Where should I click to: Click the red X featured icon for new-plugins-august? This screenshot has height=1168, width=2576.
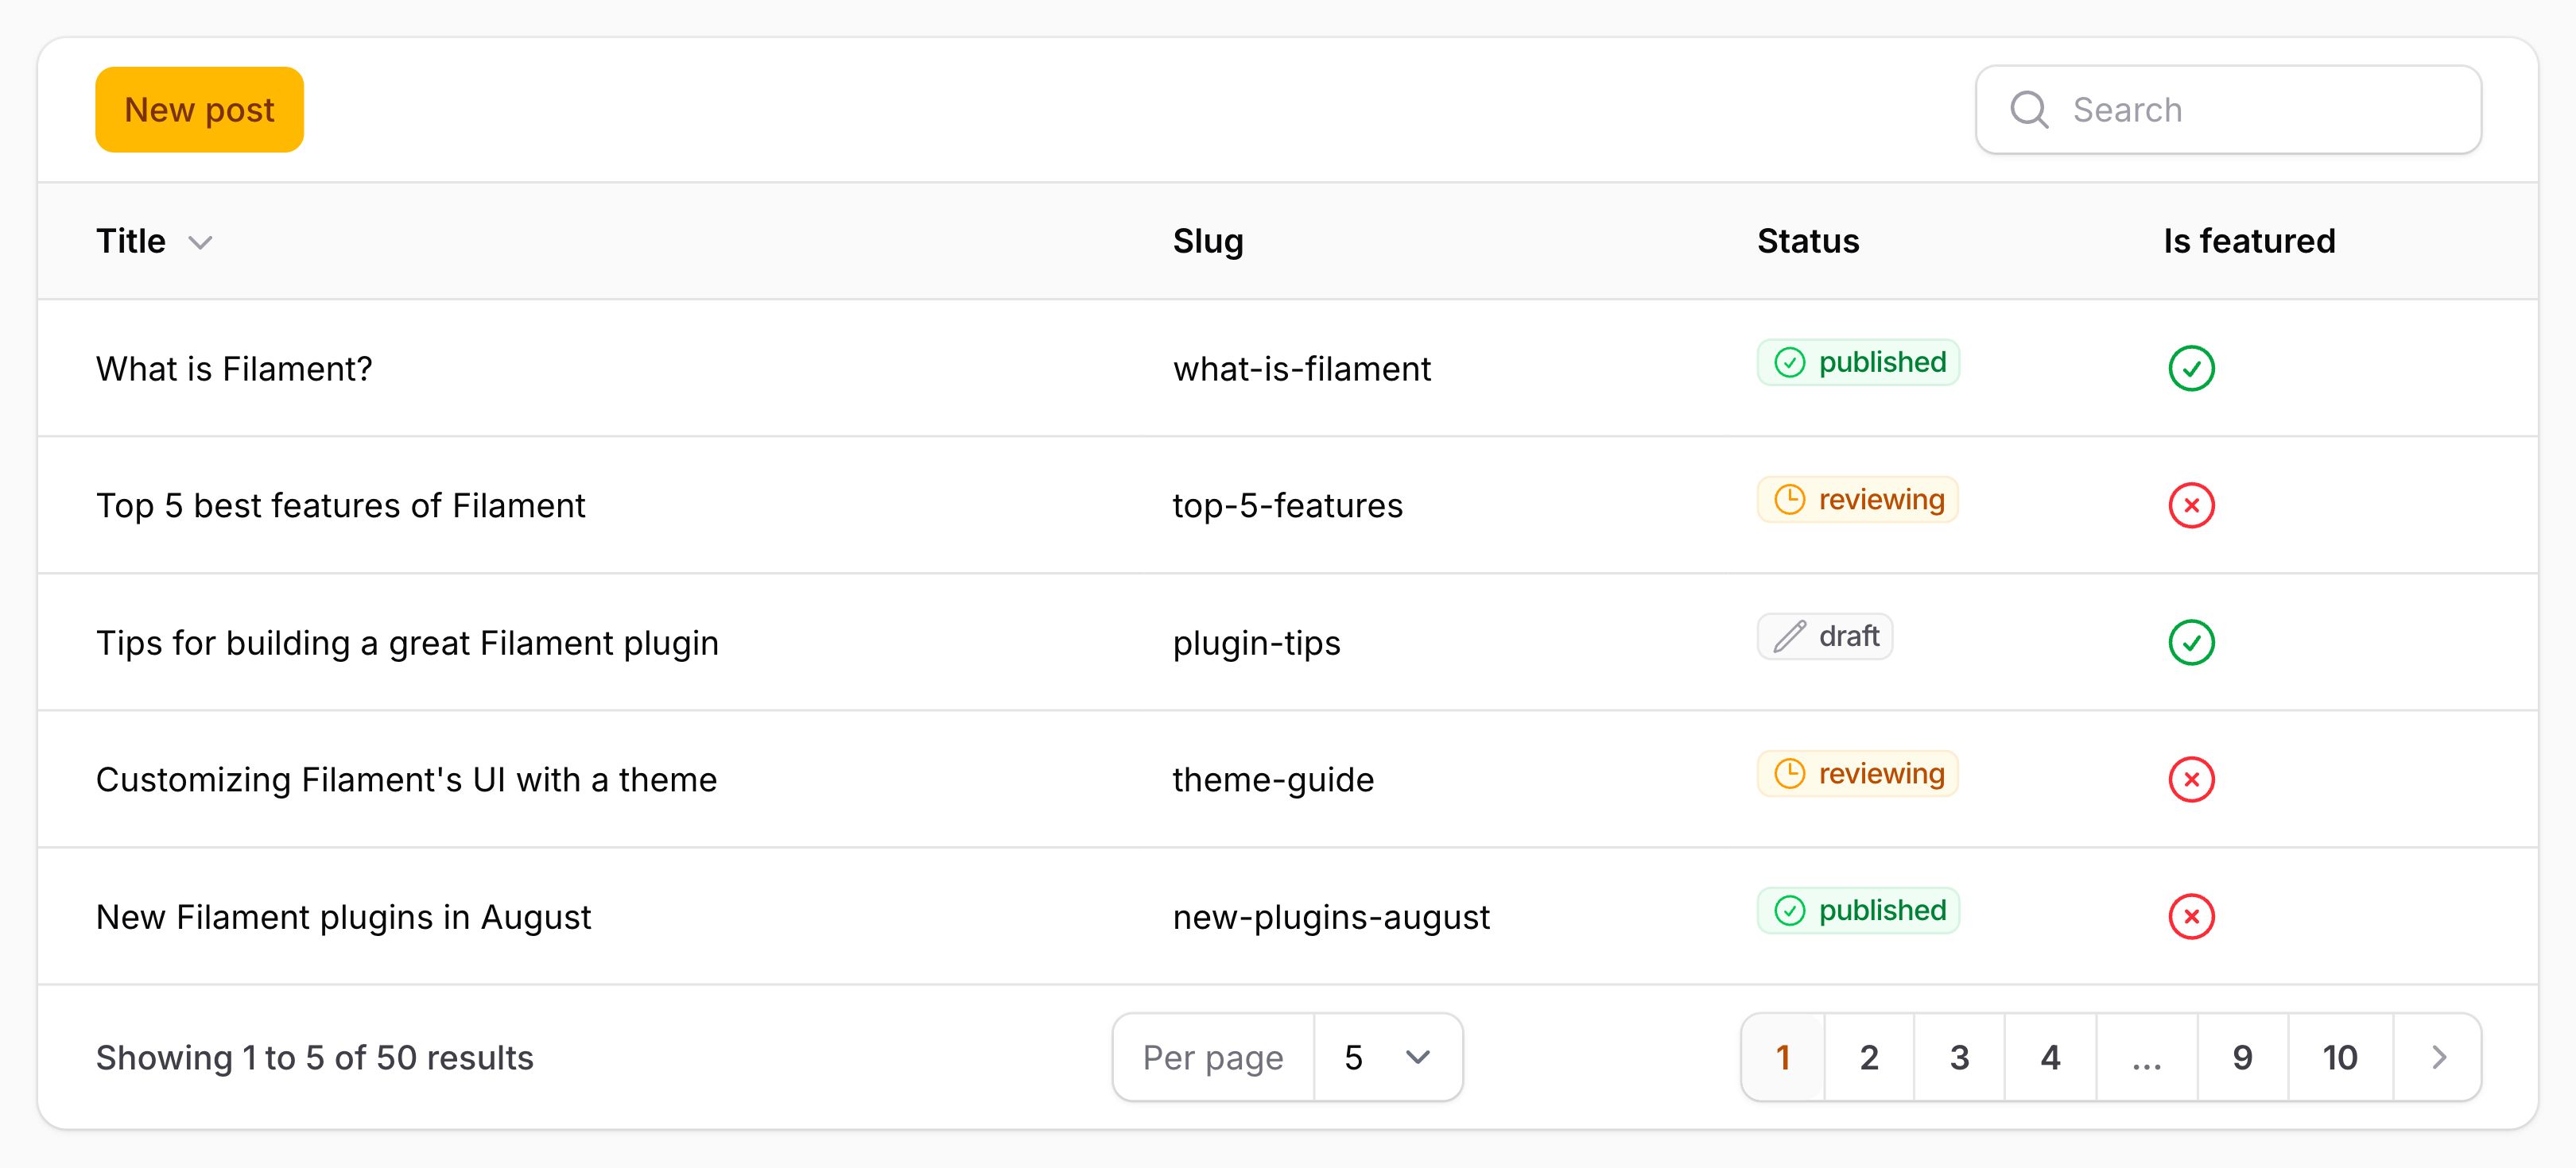2190,916
